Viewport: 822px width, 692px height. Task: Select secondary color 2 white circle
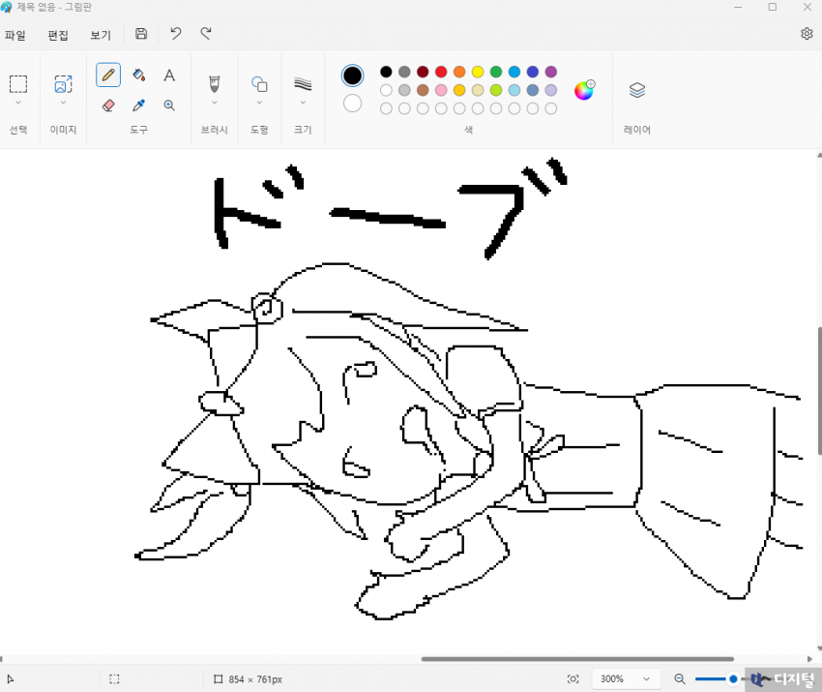pyautogui.click(x=352, y=104)
